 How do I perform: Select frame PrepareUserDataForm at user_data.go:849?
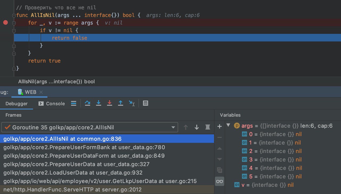[107, 156]
